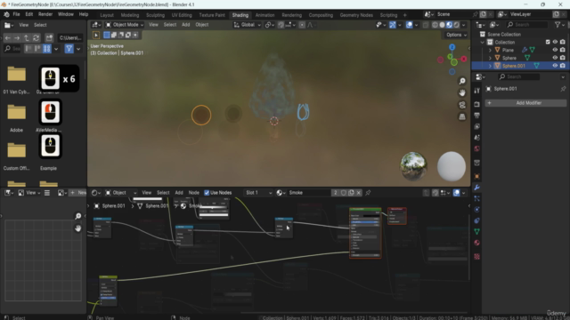Click the viewport pan hand icon
Image resolution: width=570 pixels, height=320 pixels.
pos(462,92)
